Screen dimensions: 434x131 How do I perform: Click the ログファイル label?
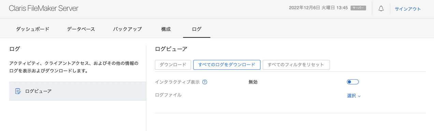[x=168, y=95]
